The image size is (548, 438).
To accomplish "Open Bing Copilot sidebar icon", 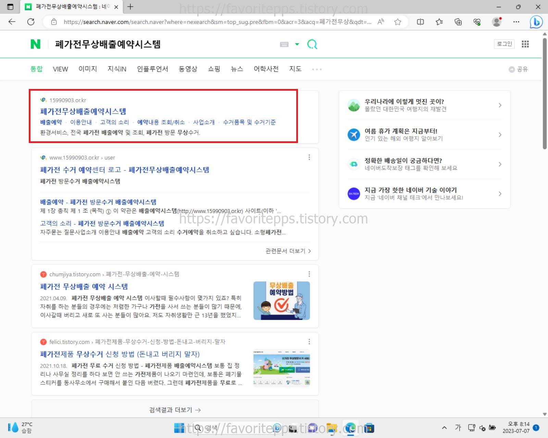I will click(536, 22).
